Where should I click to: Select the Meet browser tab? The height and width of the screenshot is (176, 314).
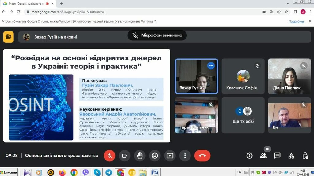click(x=28, y=4)
